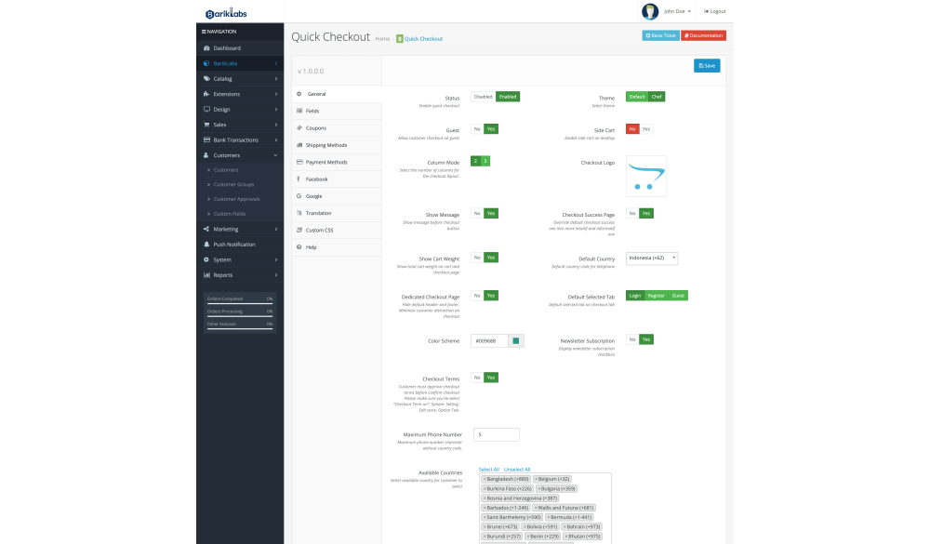
Task: Expand the Design submenu arrow
Action: (x=276, y=110)
